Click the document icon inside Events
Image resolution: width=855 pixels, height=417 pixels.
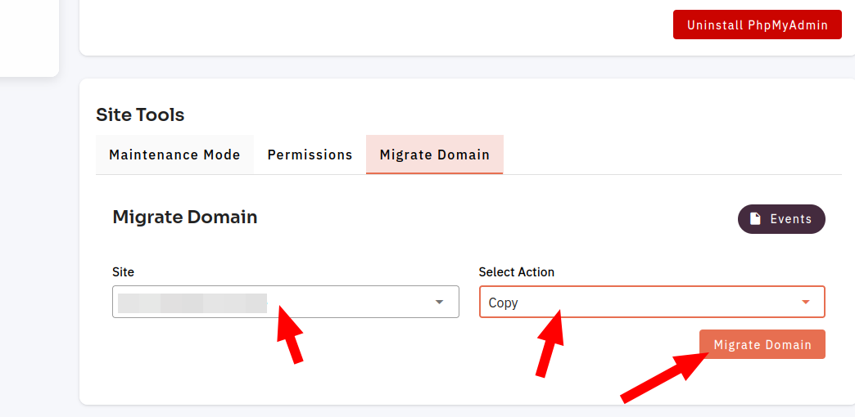(755, 219)
